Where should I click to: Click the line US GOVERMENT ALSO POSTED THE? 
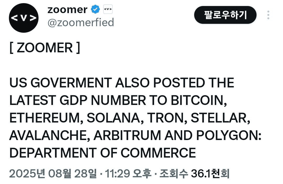[x=122, y=83]
